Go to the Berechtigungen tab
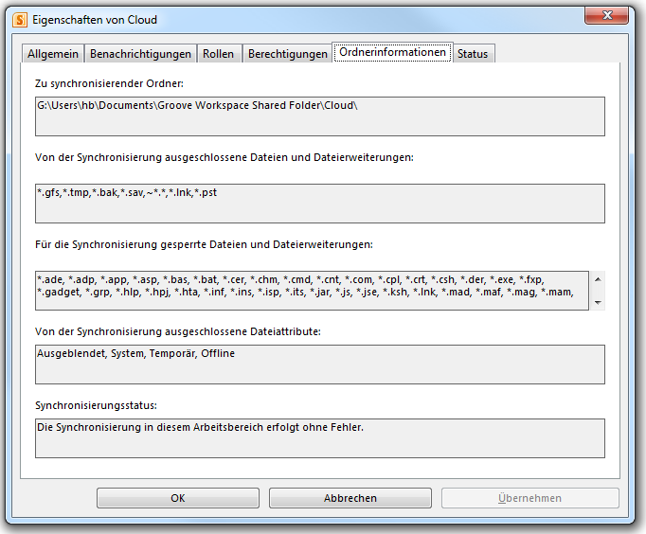 point(287,54)
